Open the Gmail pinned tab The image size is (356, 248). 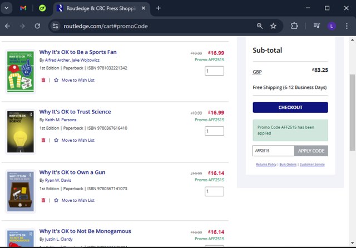[x=23, y=8]
